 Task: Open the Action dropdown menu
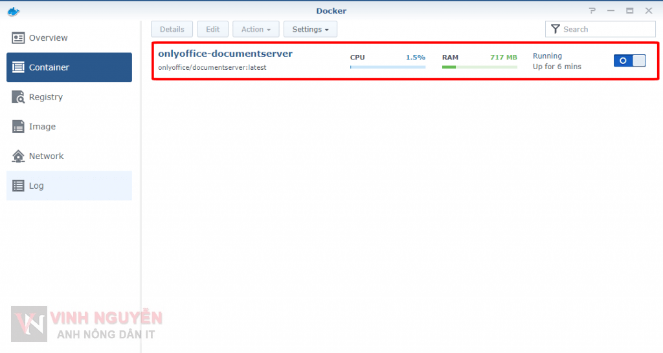256,29
